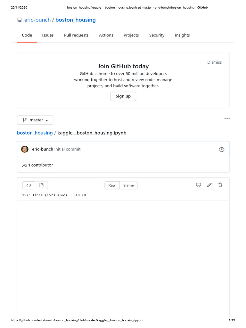Open commit history clock icon

(221, 149)
